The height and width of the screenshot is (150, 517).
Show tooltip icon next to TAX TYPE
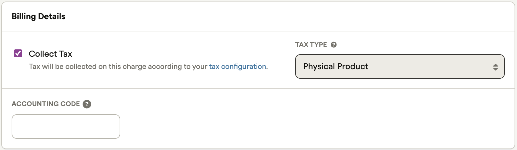pyautogui.click(x=334, y=45)
